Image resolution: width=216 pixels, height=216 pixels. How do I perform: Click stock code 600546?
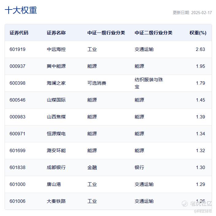(x=17, y=100)
